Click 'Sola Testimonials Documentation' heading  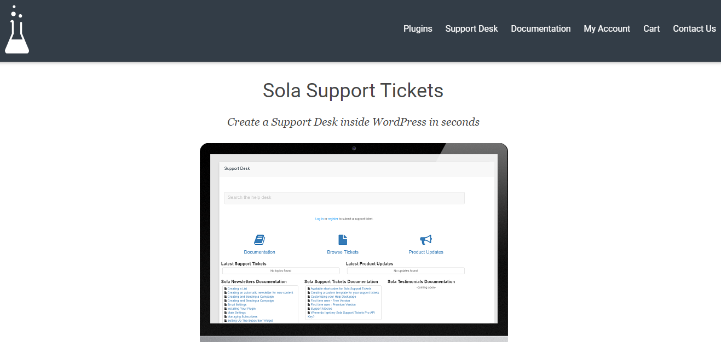[421, 282]
